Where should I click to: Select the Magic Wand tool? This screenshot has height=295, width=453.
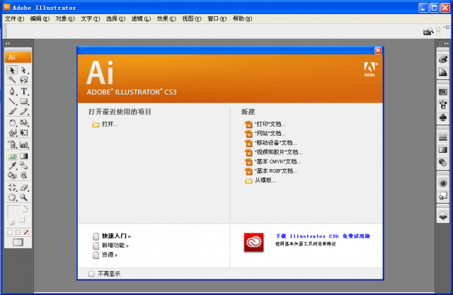pos(12,80)
